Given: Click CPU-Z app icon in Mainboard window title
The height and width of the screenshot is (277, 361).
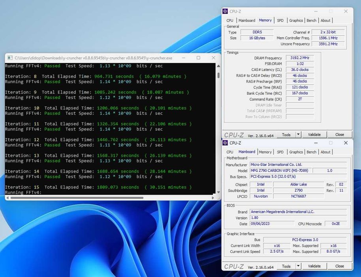Looking at the screenshot, I should point(225,143).
